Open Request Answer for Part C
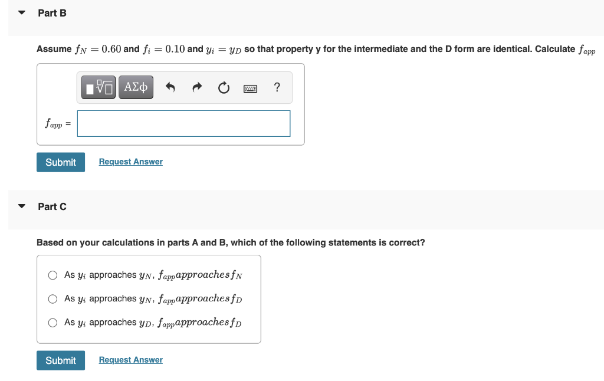Viewport: 604px width, 381px height. click(x=130, y=359)
